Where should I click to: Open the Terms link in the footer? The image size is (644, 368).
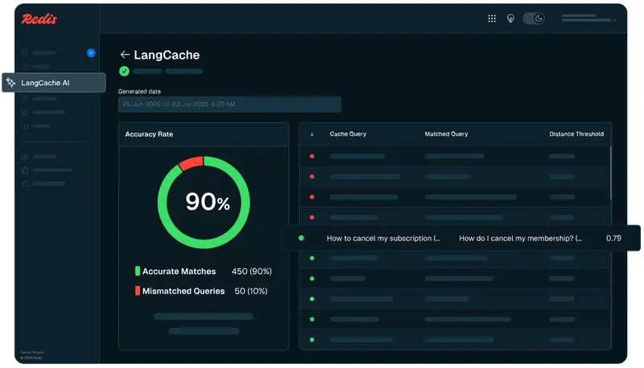tap(25, 353)
